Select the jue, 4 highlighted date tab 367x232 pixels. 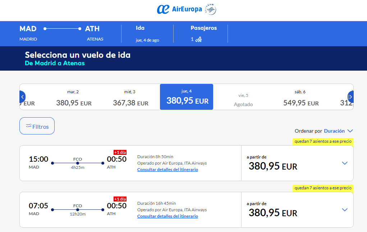tap(187, 97)
